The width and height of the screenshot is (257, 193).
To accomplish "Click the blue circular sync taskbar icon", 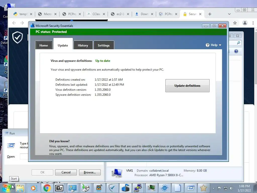I will (165, 188).
